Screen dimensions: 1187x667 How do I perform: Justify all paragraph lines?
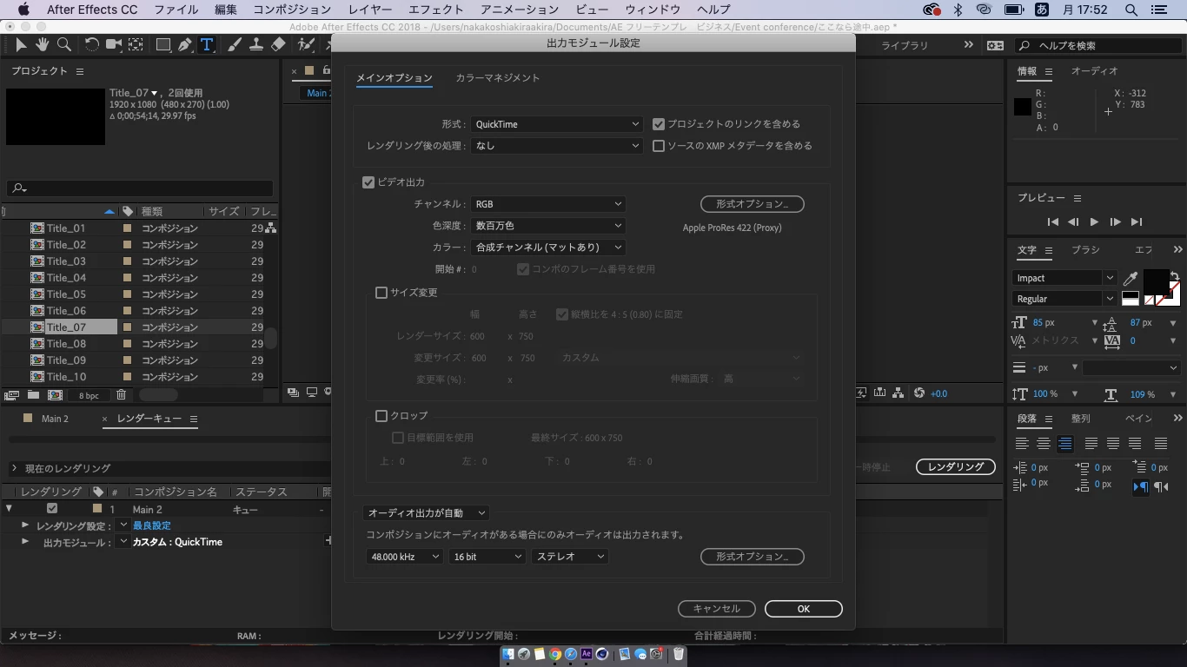[x=1160, y=444]
